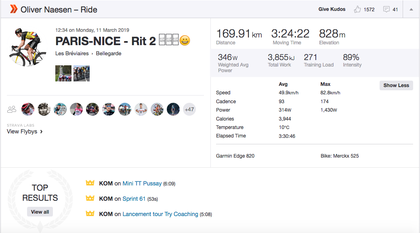Image resolution: width=420 pixels, height=233 pixels.
Task: Click the kudos thumbs-up icon
Action: coord(357,9)
